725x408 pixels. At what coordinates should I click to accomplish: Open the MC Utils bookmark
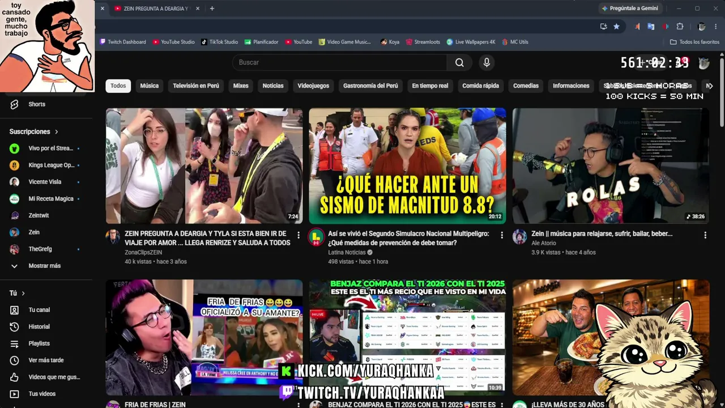(515, 42)
